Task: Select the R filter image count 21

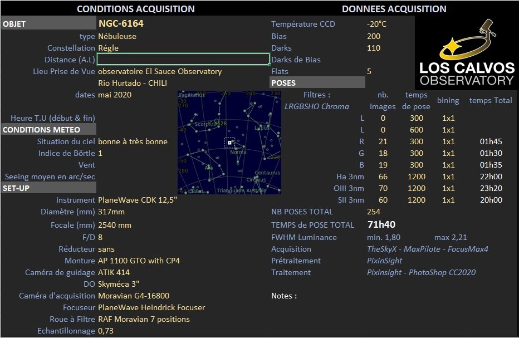Action: click(x=383, y=141)
